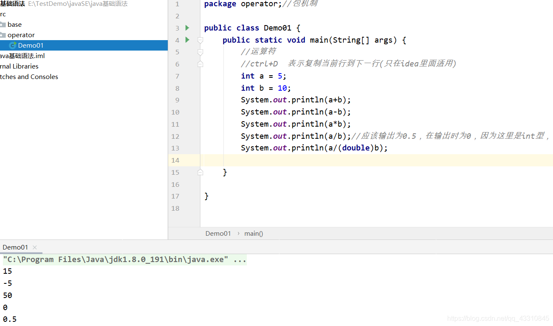This screenshot has height=326, width=553.
Task: Click line number 9 in gutter
Action: coord(177,100)
